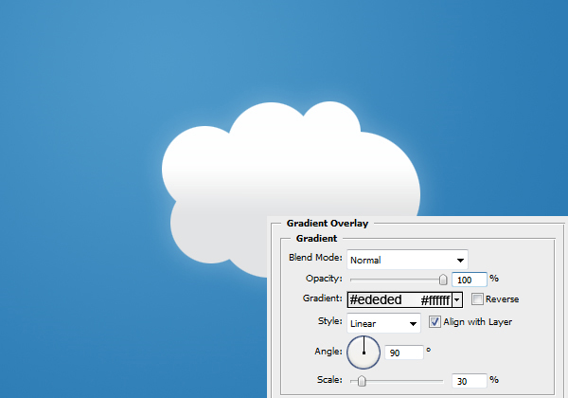Click the Blend Mode label
Screen dimensions: 568x398
(x=315, y=258)
